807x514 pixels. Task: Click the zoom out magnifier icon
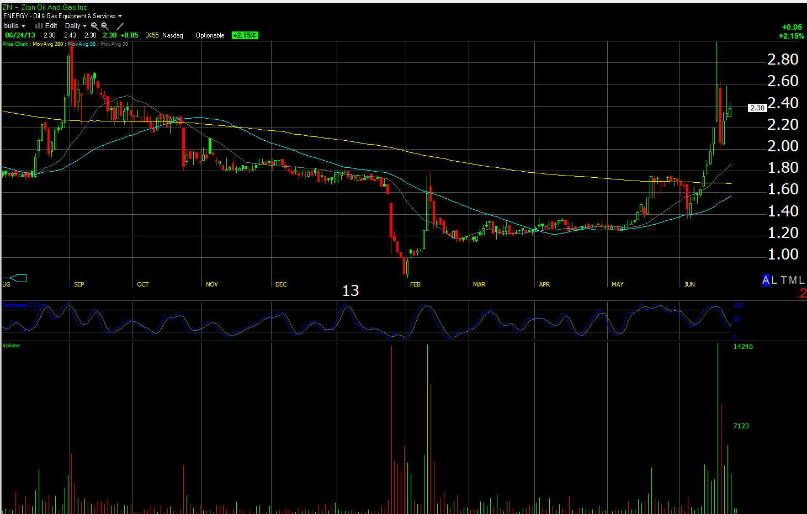[x=104, y=26]
